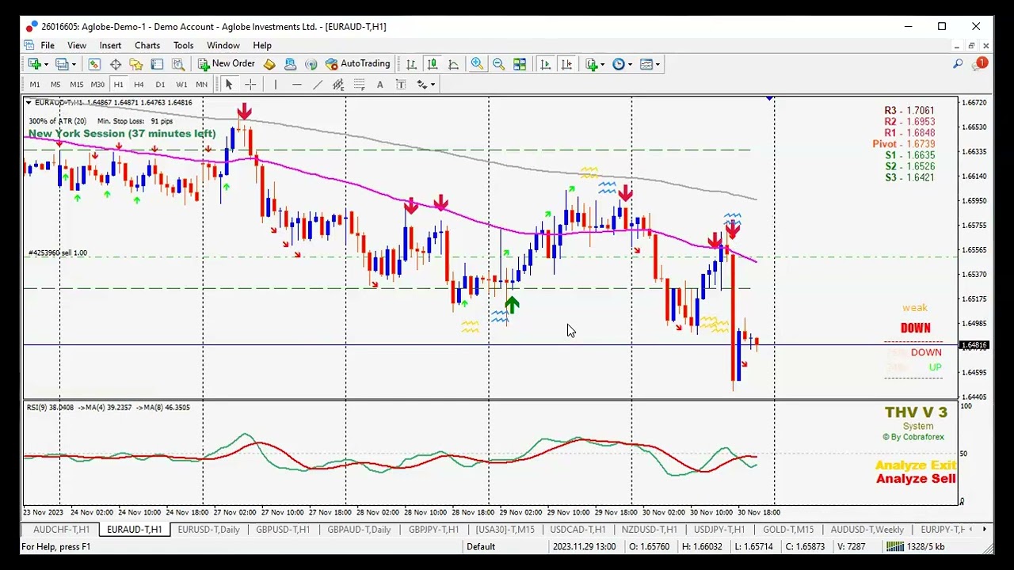Switch to candlestick chart display
The width and height of the screenshot is (1014, 570).
coord(433,64)
